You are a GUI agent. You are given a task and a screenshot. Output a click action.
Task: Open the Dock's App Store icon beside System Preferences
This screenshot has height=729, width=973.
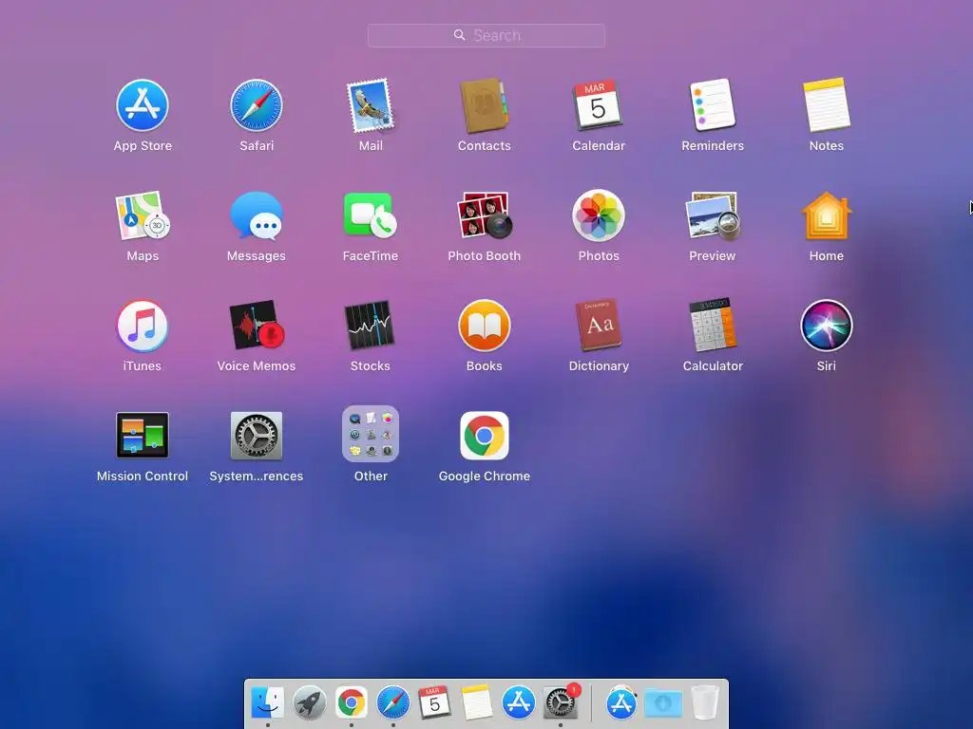click(x=518, y=702)
